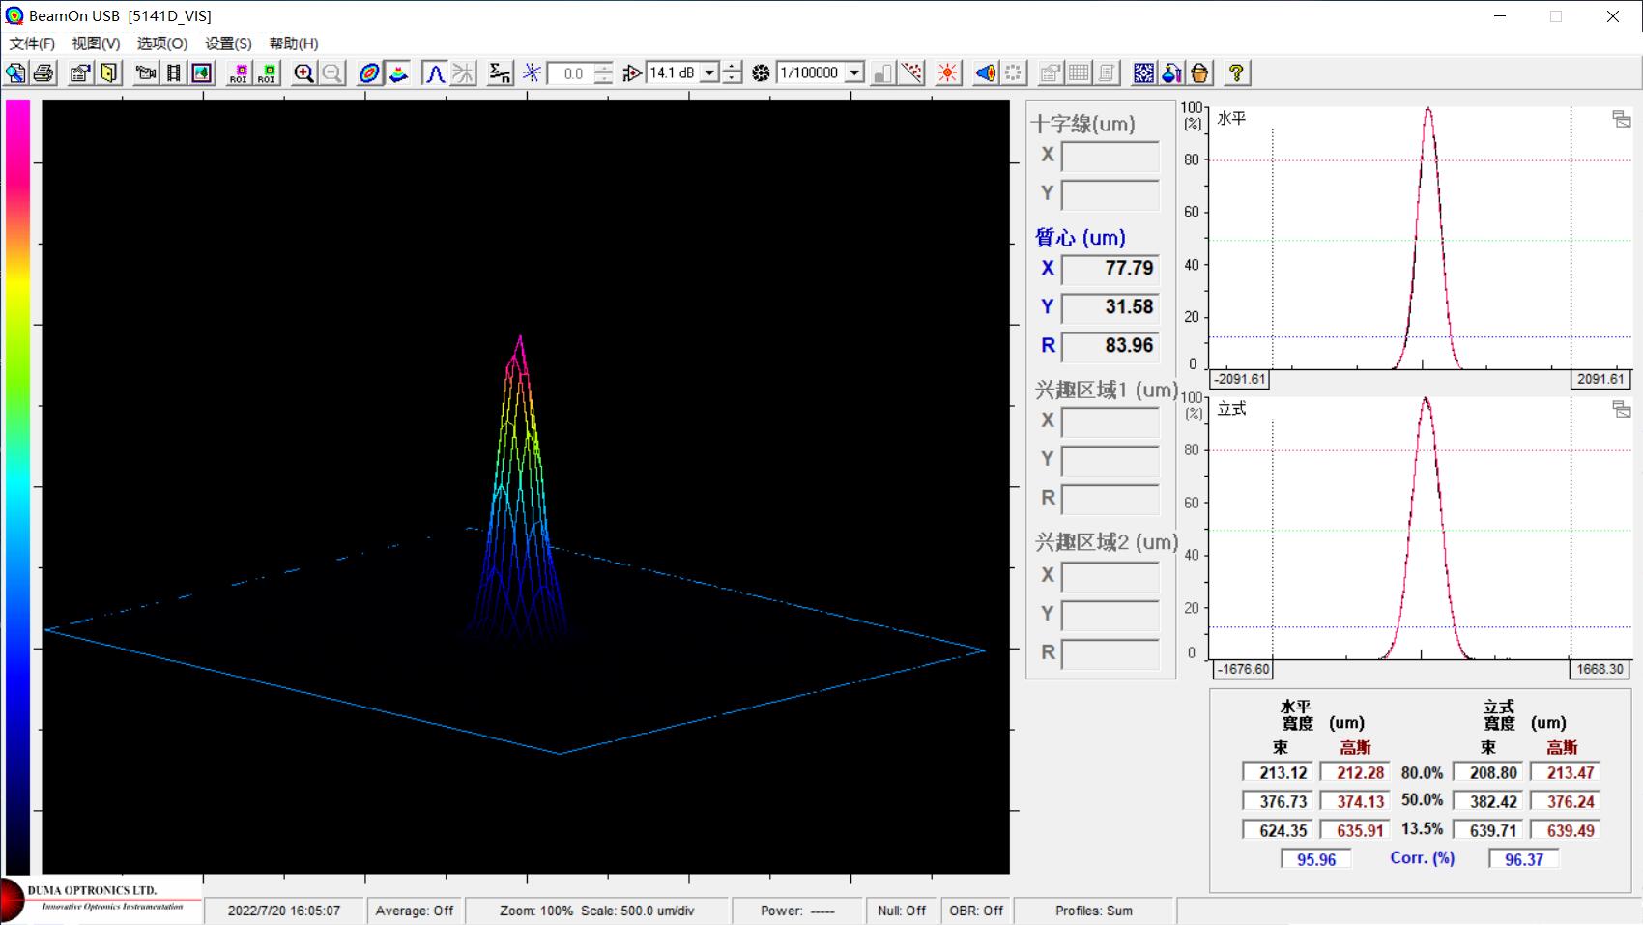The height and width of the screenshot is (925, 1643).
Task: Click the crosshair X input field
Action: coord(1110,157)
